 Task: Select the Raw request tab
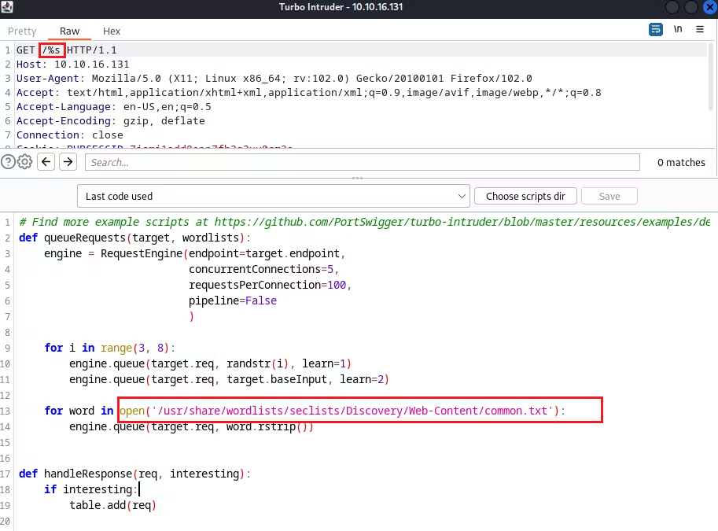coord(69,31)
